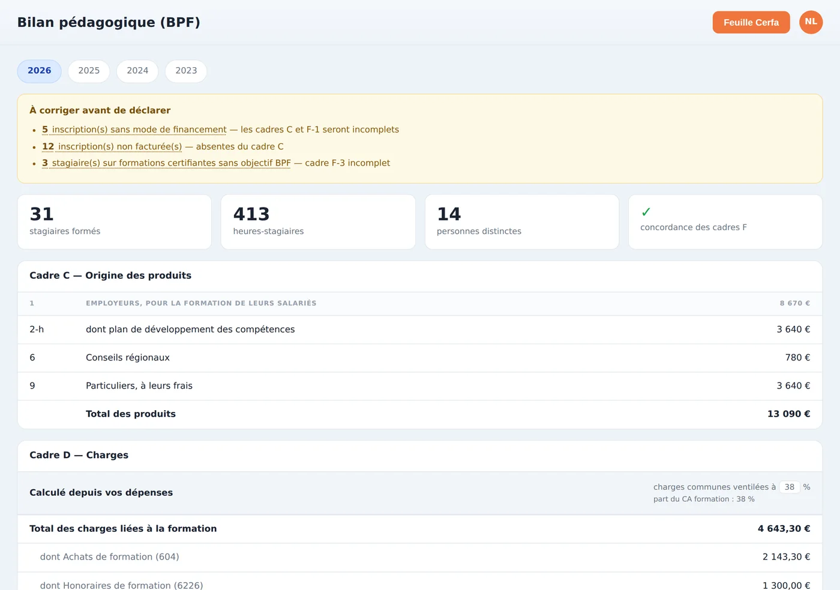The width and height of the screenshot is (840, 590).
Task: Click the Feuille Cerfa button
Action: [751, 22]
